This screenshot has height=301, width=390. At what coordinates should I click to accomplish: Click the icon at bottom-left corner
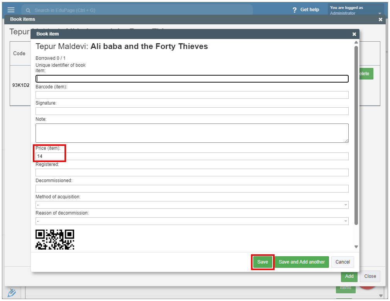coord(12,293)
